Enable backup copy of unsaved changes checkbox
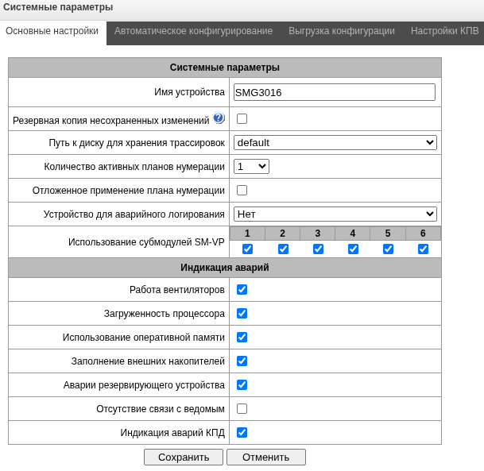 point(242,118)
